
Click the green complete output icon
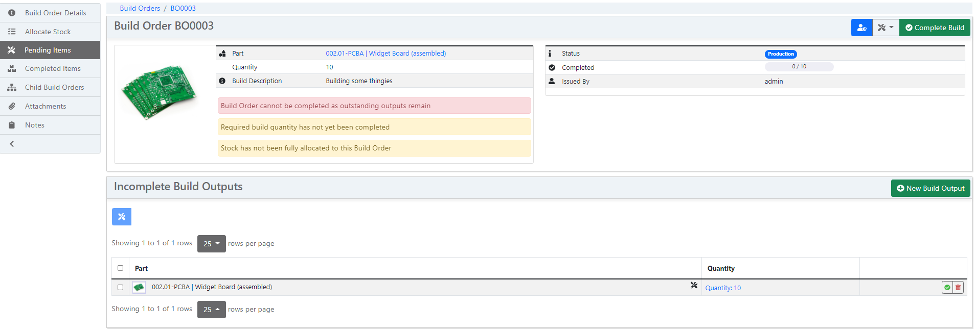(x=947, y=288)
